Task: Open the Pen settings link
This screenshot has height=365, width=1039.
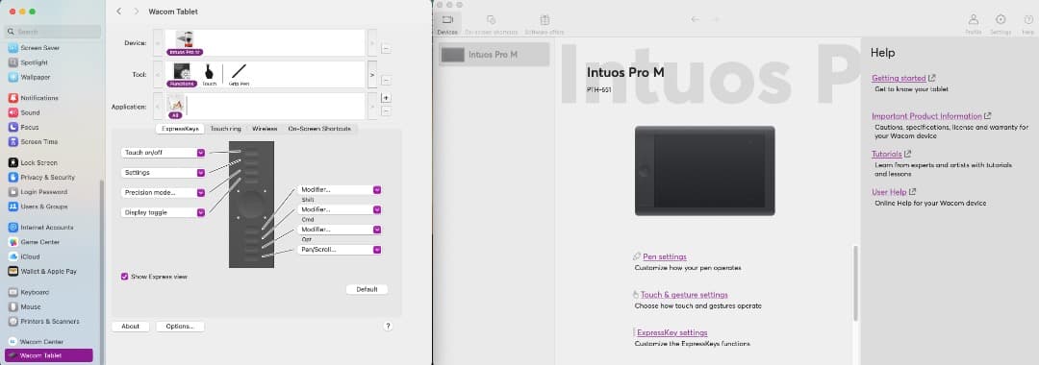Action: click(x=665, y=256)
